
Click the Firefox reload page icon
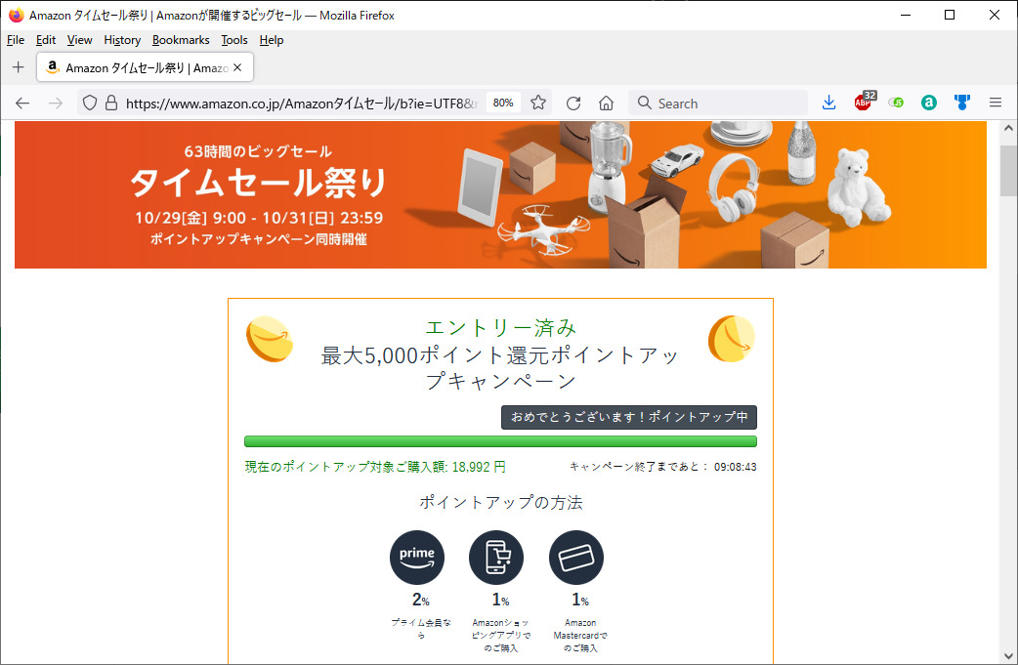573,103
